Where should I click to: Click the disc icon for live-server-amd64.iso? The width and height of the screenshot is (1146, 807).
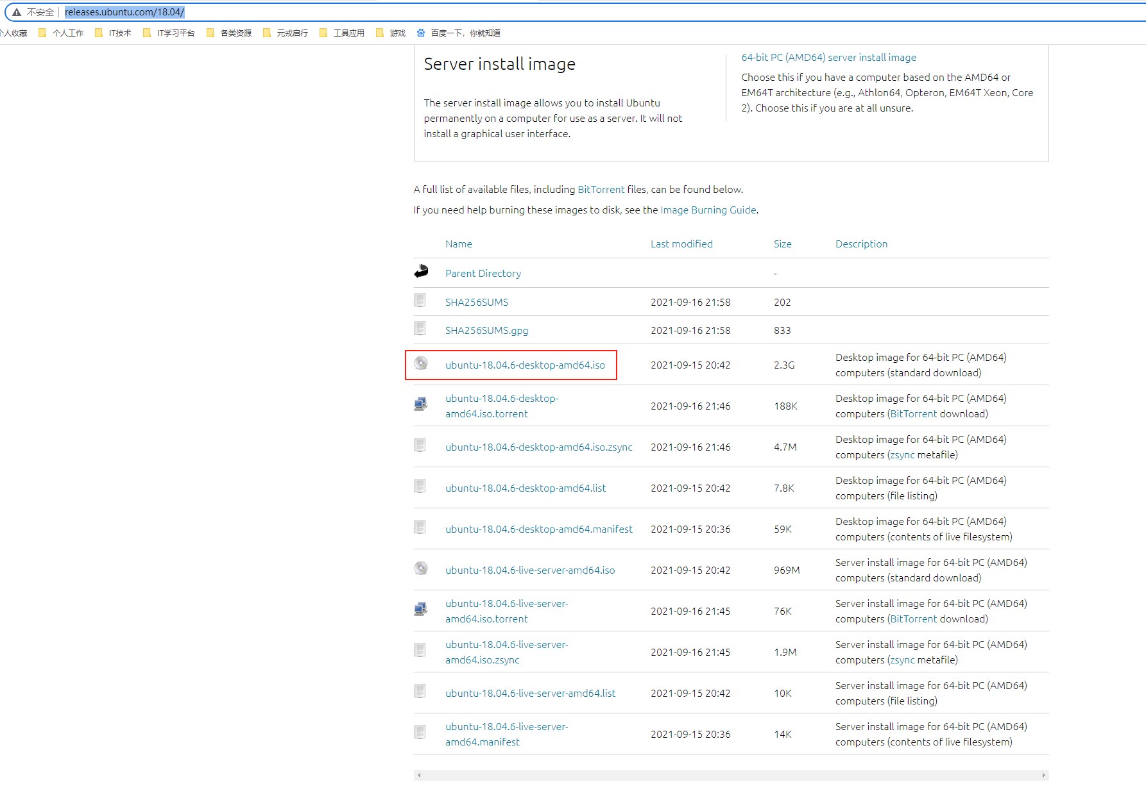(x=421, y=569)
